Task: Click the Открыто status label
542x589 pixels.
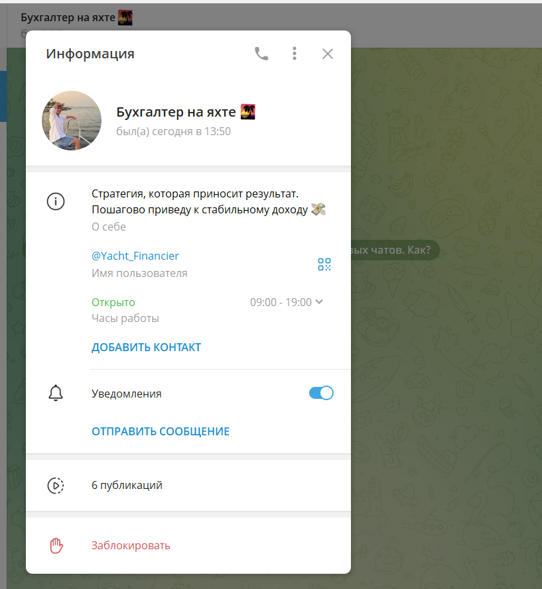Action: pyautogui.click(x=110, y=301)
